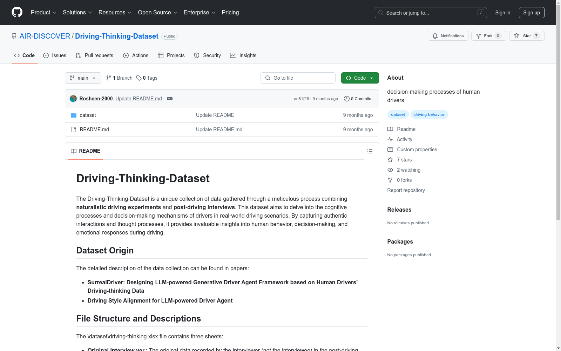Open the Releases heading link
Screen dimensions: 561x351
coord(399,210)
